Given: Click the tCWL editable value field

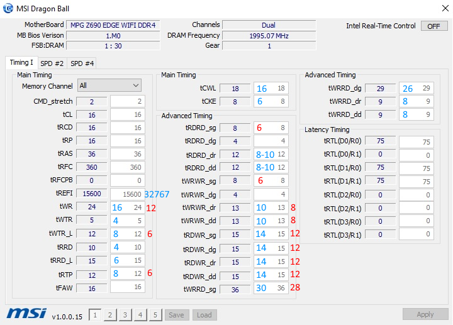Looking at the screenshot, I should pos(271,88).
